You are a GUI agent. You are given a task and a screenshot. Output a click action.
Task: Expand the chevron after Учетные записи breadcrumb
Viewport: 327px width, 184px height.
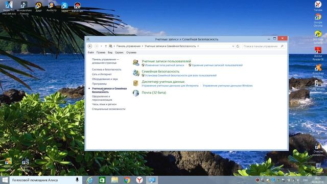point(198,46)
